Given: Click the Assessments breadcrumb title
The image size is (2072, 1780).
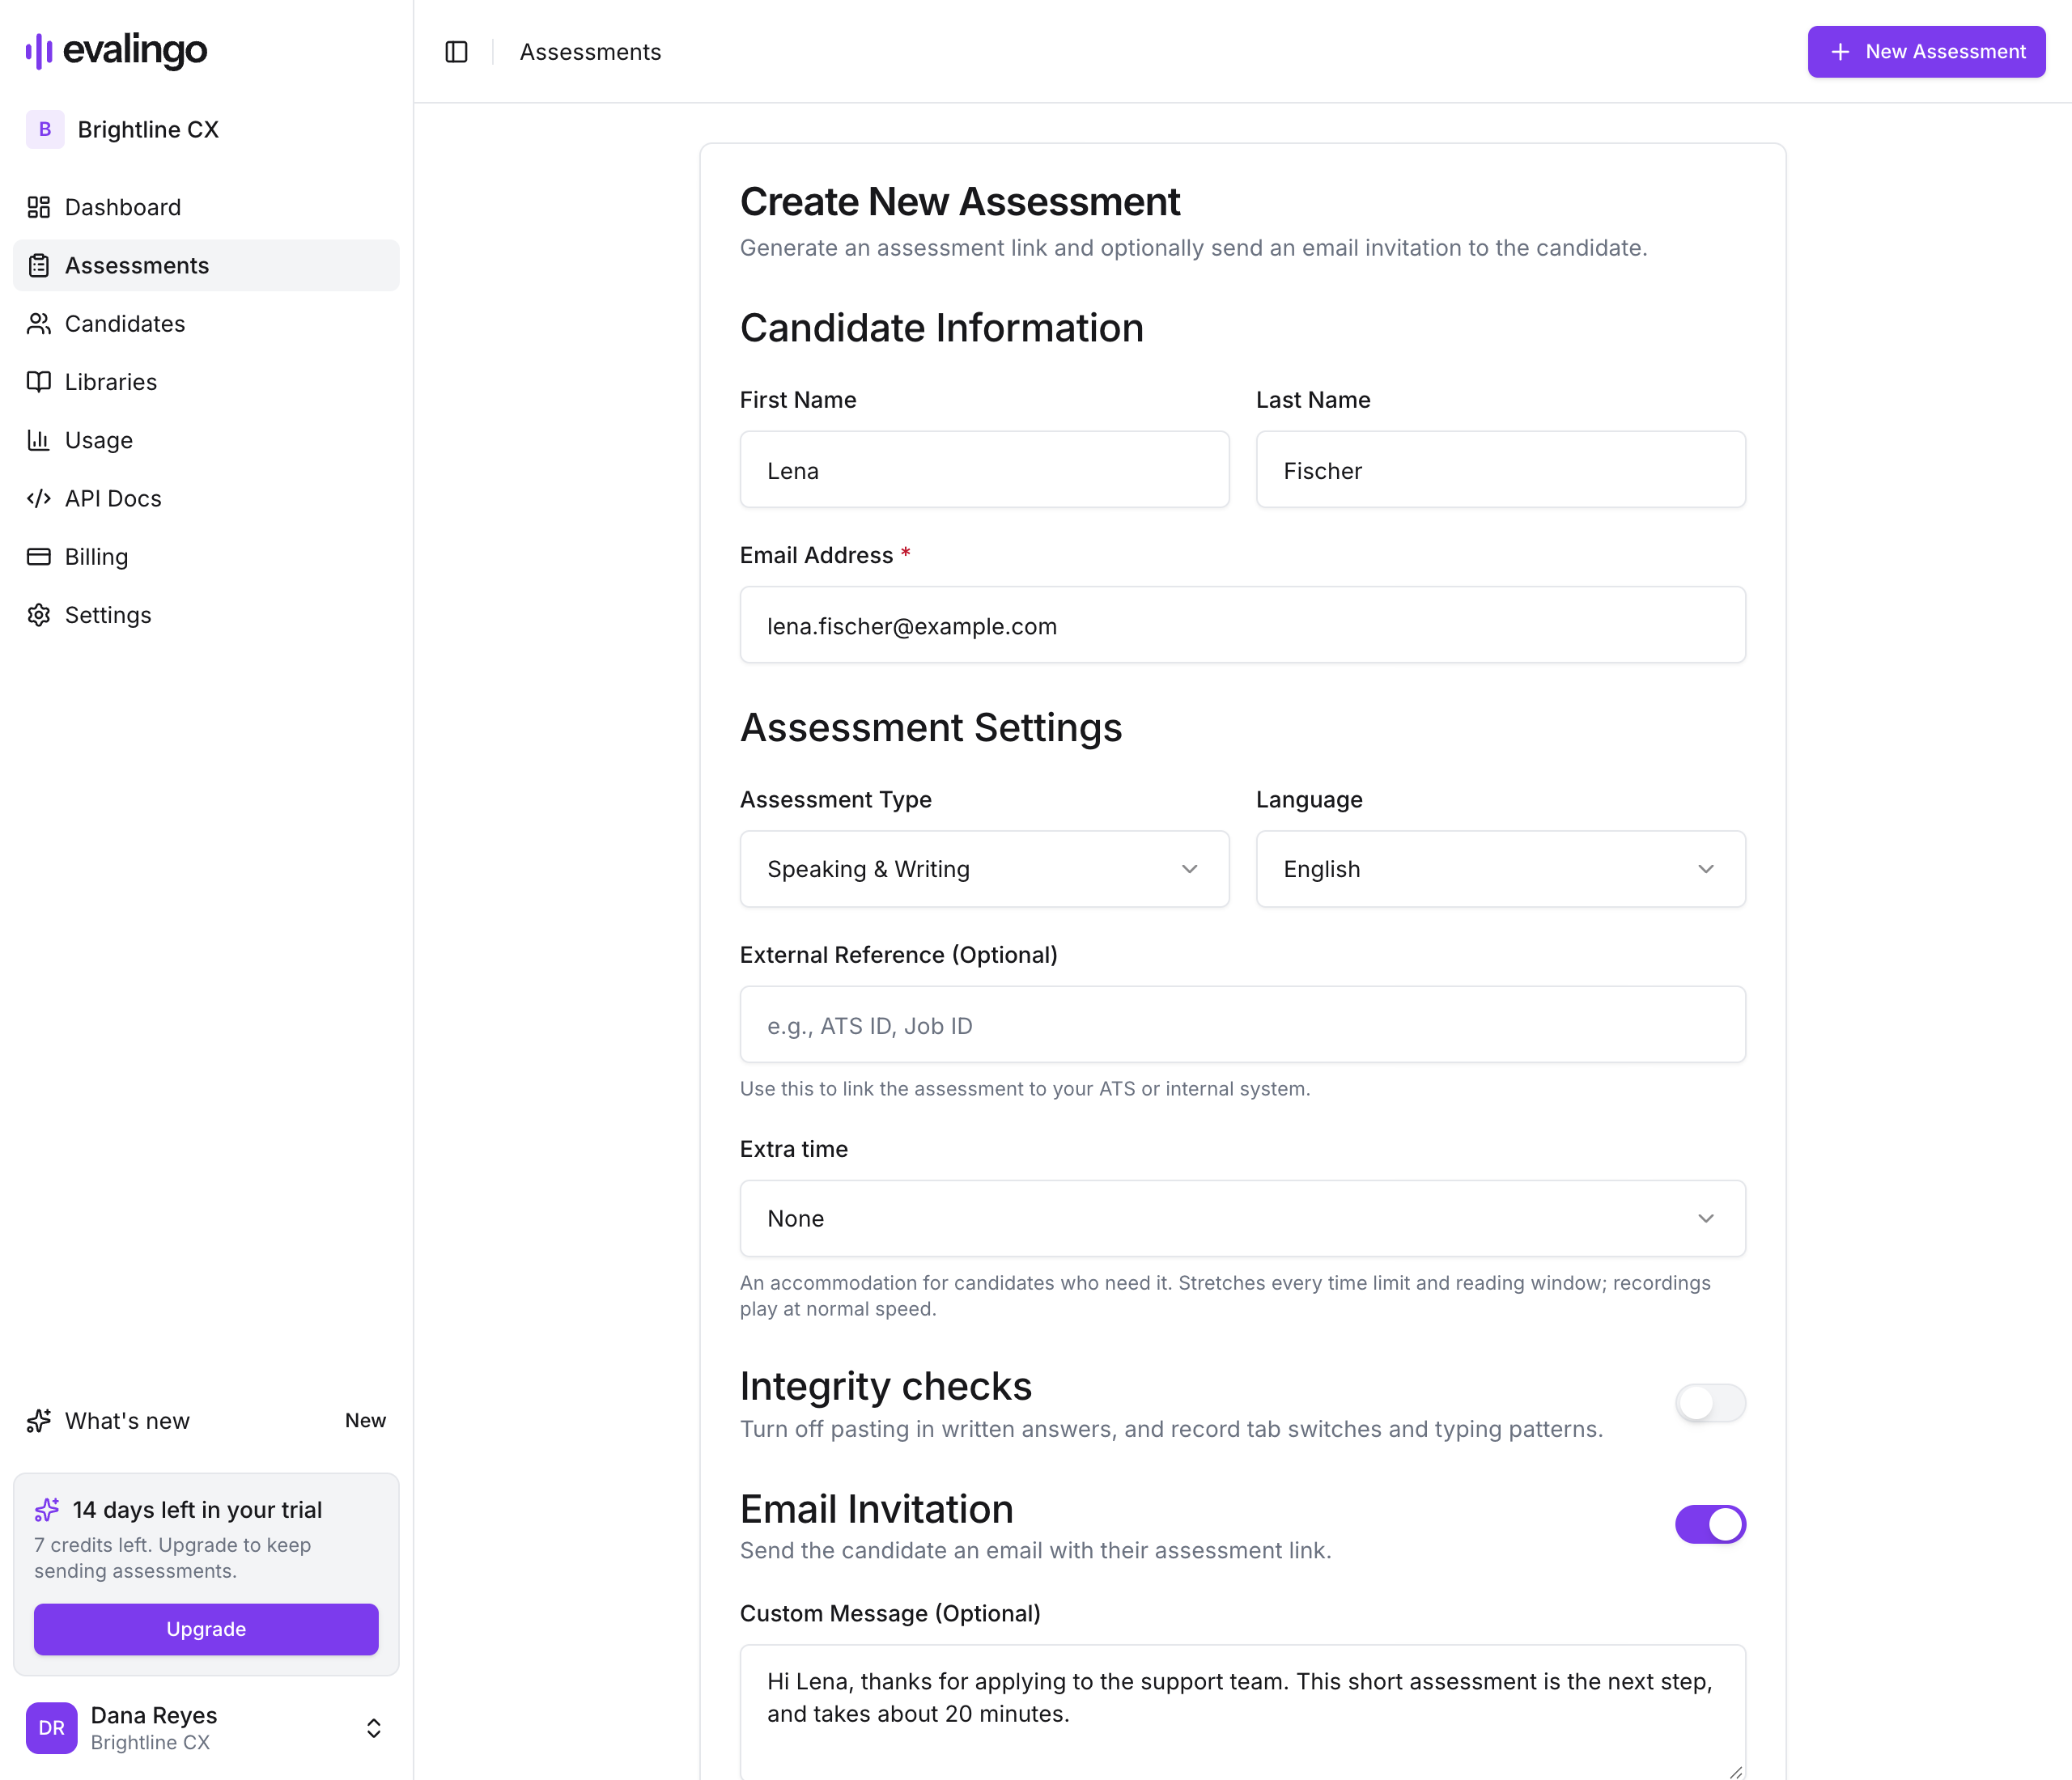Looking at the screenshot, I should pos(590,52).
